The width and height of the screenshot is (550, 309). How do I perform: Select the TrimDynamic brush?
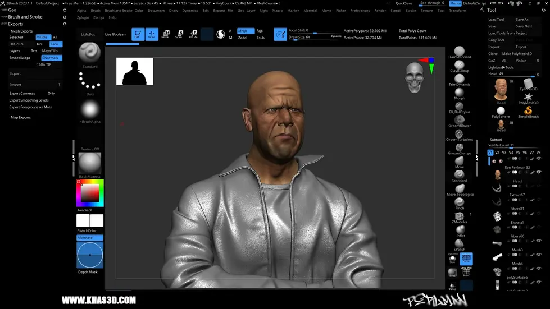tap(460, 80)
